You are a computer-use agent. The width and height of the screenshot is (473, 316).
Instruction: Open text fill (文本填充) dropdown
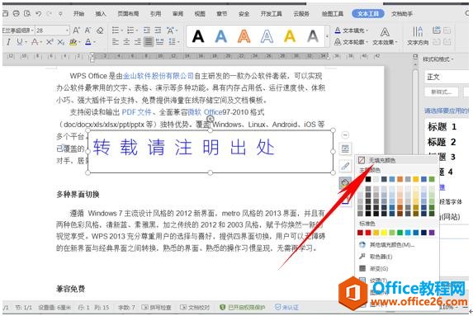(352, 31)
